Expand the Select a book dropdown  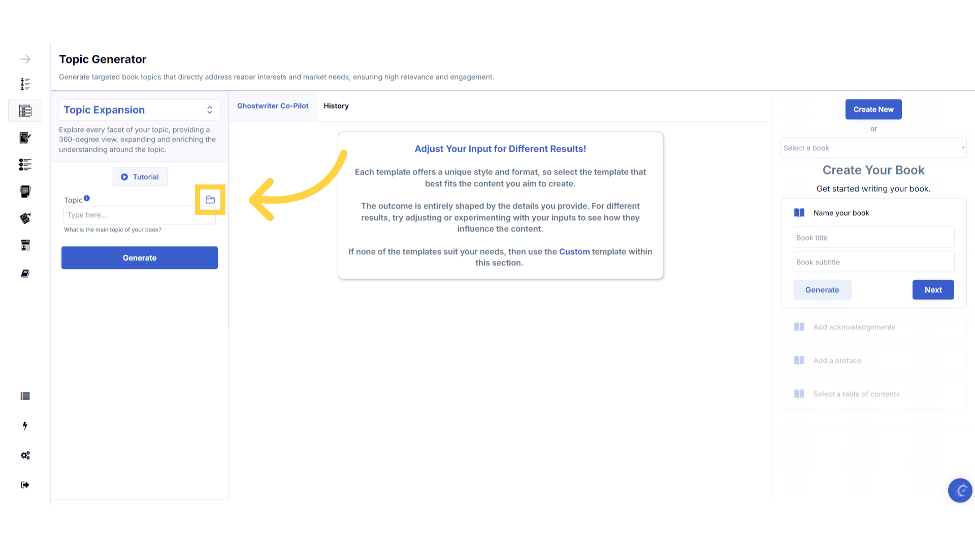(x=873, y=148)
